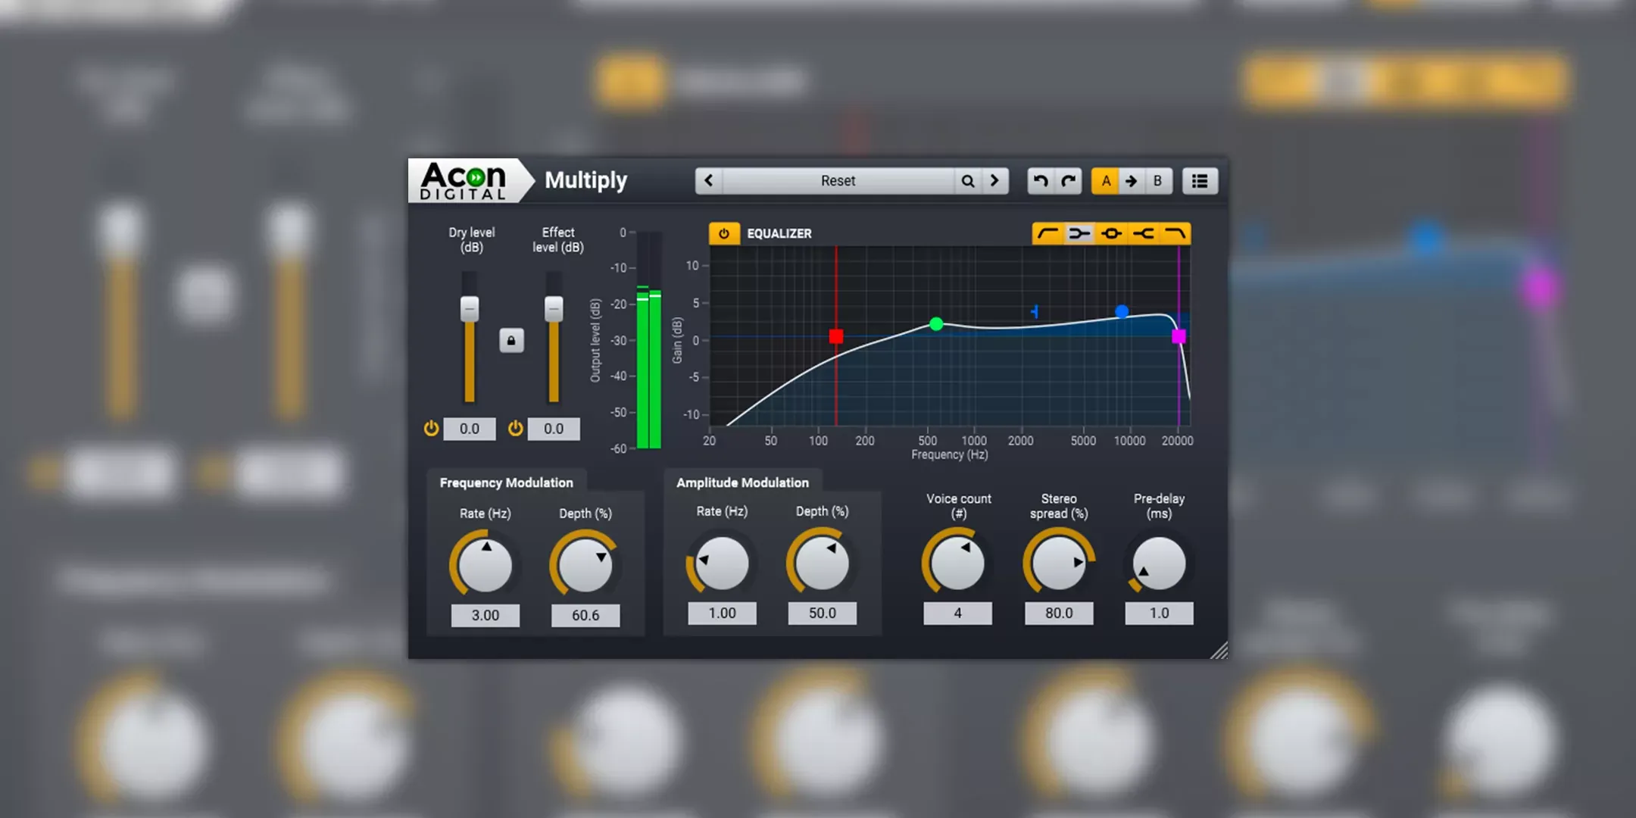Image resolution: width=1636 pixels, height=818 pixels.
Task: Click the Voice count knob
Action: click(x=957, y=563)
